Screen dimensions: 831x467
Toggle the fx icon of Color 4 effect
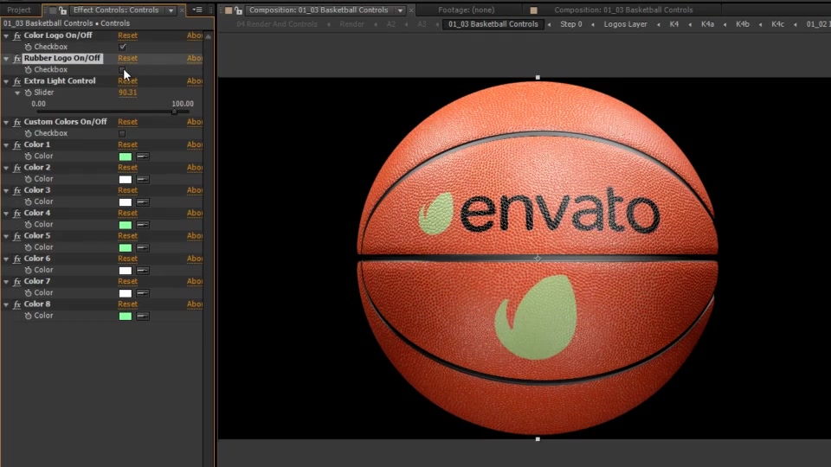pos(17,213)
